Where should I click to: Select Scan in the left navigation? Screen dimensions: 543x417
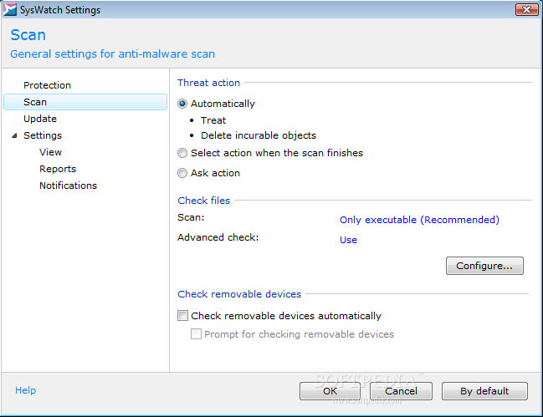[85, 102]
